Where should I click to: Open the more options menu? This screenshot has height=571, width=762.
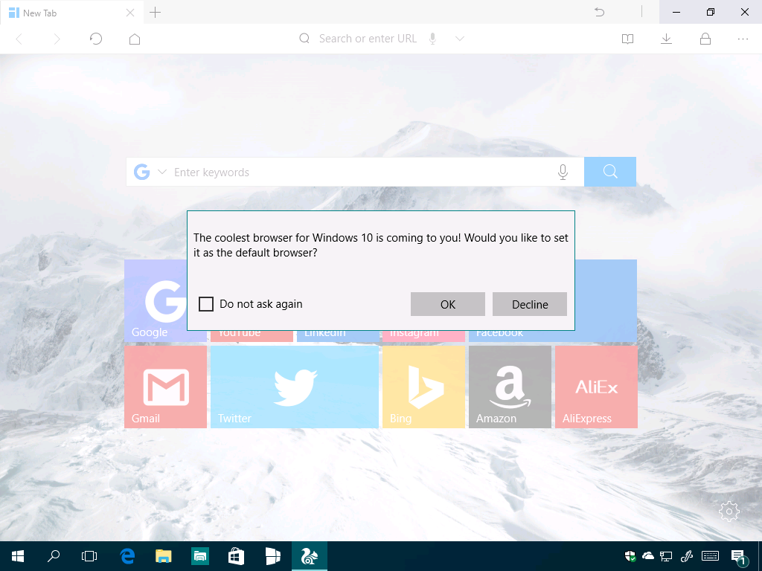coord(743,39)
